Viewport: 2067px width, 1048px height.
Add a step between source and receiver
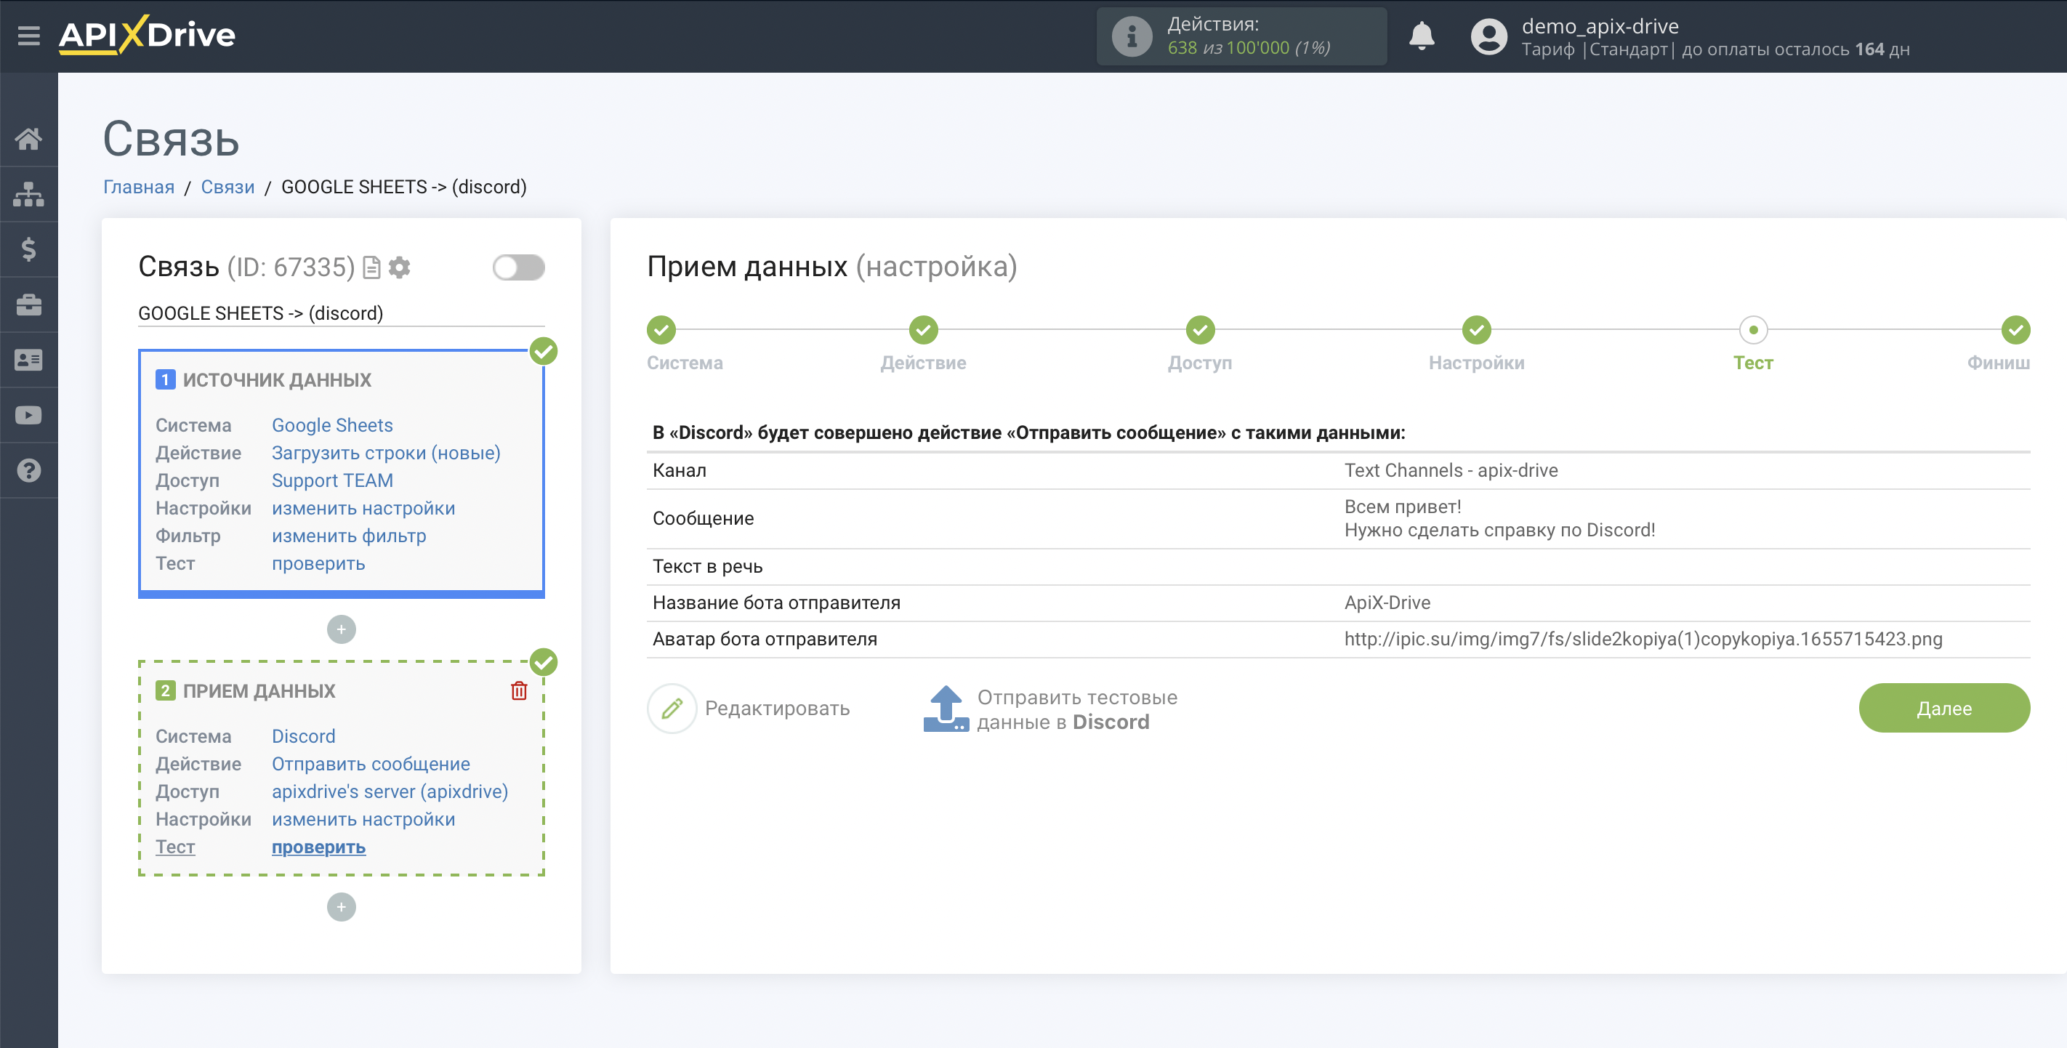tap(341, 629)
